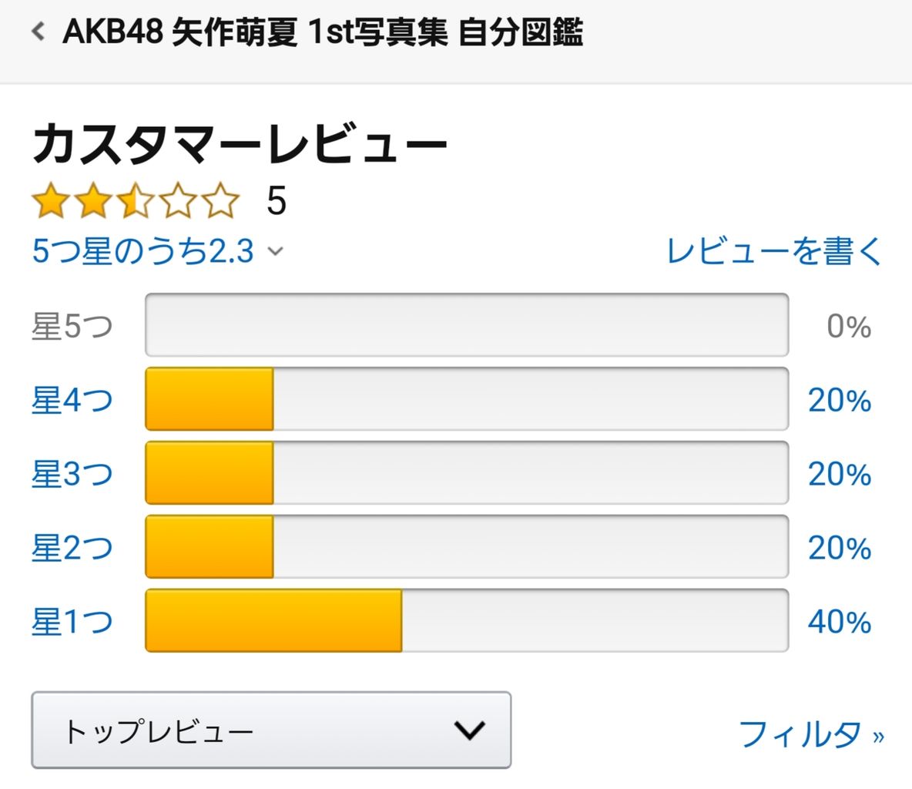The width and height of the screenshot is (912, 789).
Task: Select the 星4つ label link
Action: pyautogui.click(x=72, y=400)
